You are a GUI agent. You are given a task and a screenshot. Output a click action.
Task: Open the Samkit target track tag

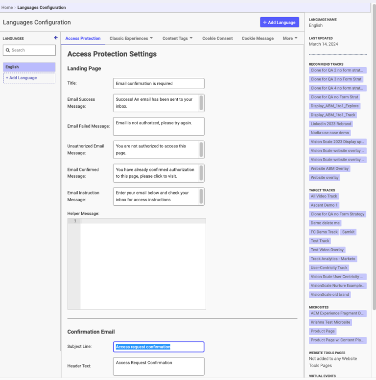coord(348,232)
